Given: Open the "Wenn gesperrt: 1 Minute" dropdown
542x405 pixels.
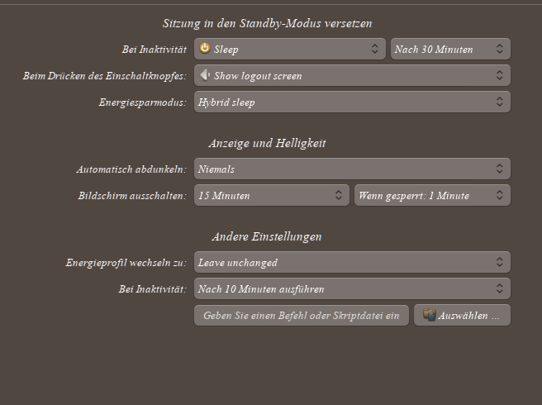Looking at the screenshot, I should pyautogui.click(x=431, y=196).
